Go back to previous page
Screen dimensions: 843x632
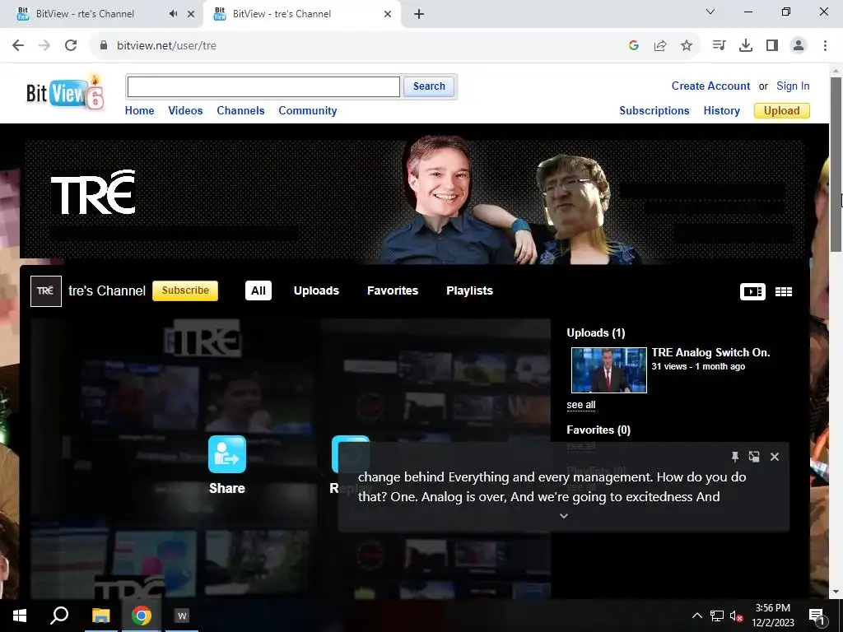[x=18, y=45]
